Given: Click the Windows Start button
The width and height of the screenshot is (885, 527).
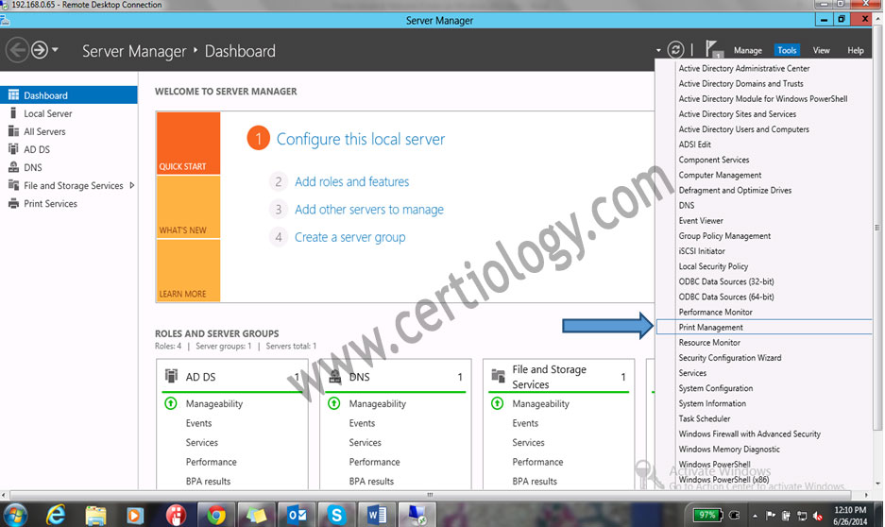Looking at the screenshot, I should (15, 515).
